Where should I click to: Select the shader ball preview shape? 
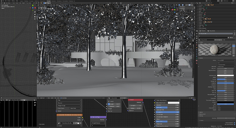pyautogui.click(x=234, y=51)
